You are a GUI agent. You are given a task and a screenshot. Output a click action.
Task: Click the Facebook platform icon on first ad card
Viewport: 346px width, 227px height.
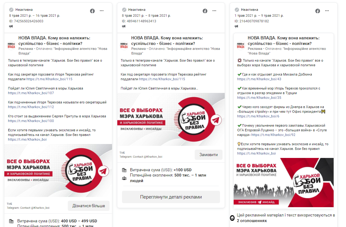coord(92,11)
